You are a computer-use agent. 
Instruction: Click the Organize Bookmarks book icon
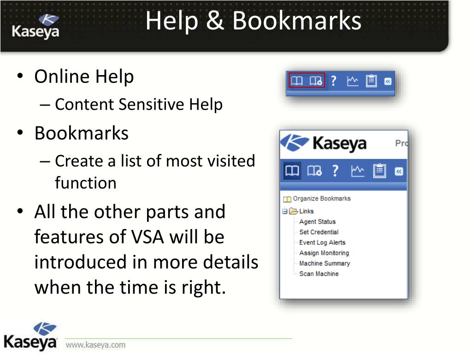point(287,199)
